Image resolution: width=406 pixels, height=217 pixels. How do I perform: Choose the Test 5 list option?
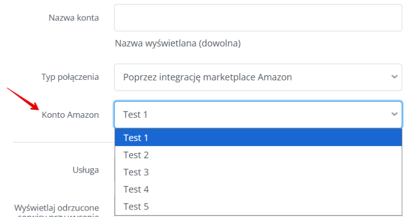pos(258,207)
